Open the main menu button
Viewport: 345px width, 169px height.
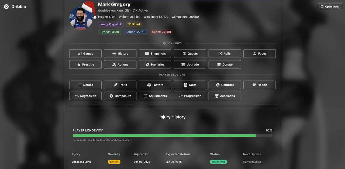tap(330, 6)
